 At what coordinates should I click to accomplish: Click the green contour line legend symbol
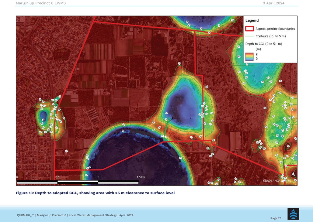(x=249, y=36)
